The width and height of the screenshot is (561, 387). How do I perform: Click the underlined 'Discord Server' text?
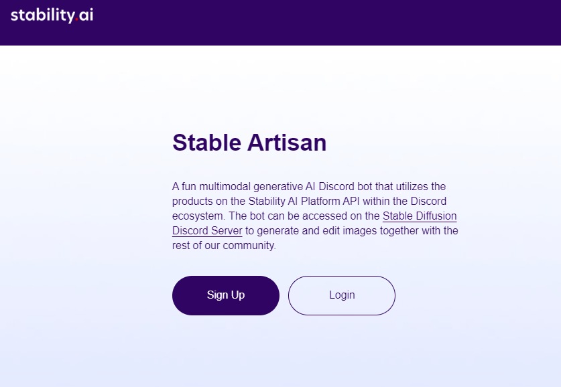[x=207, y=230]
